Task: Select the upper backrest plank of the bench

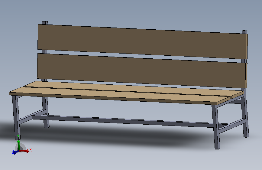Action: [x=142, y=41]
